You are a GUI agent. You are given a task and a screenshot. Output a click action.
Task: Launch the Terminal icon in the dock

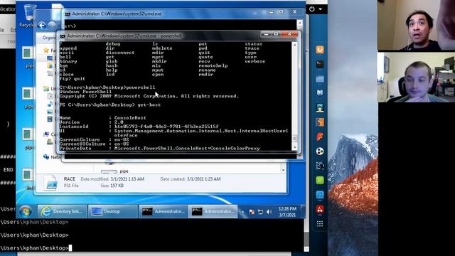pos(320,64)
